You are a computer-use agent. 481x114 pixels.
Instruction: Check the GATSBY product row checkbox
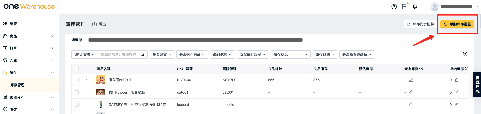tap(77, 105)
